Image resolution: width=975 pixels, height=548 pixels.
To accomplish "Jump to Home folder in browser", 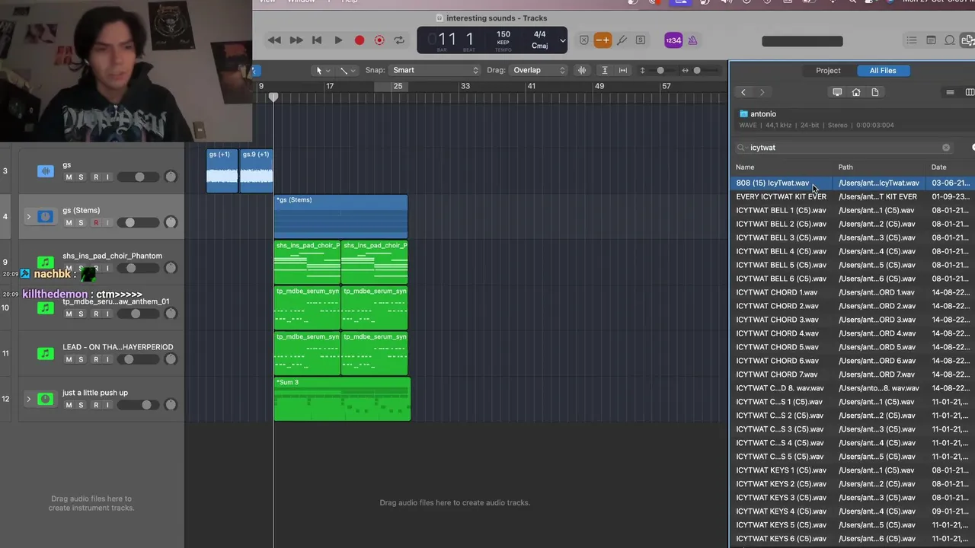I will point(856,92).
